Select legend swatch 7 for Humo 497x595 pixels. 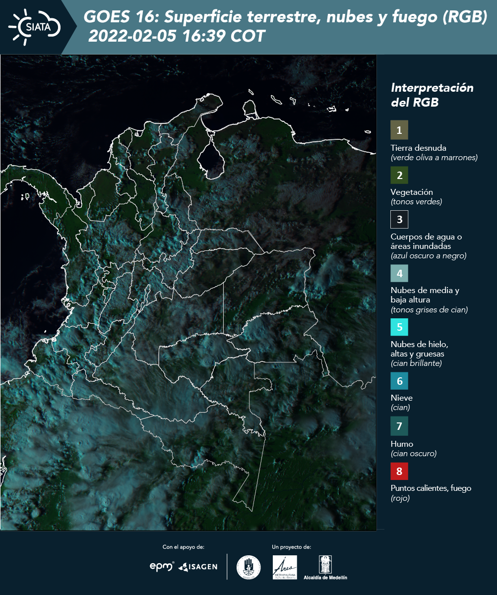point(399,426)
